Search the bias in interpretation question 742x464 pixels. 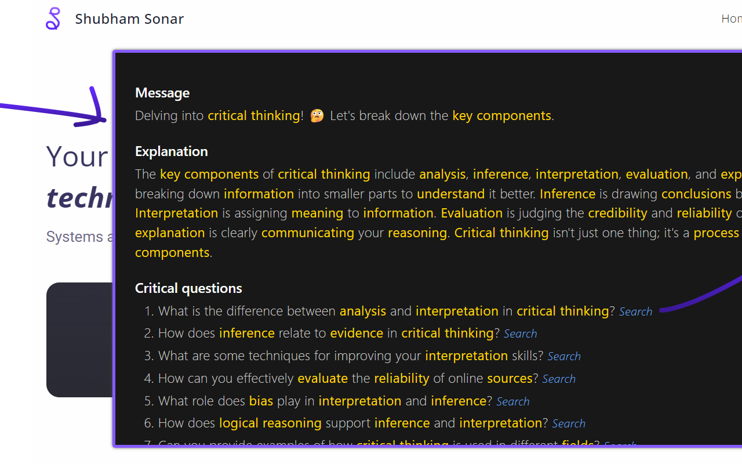click(512, 401)
